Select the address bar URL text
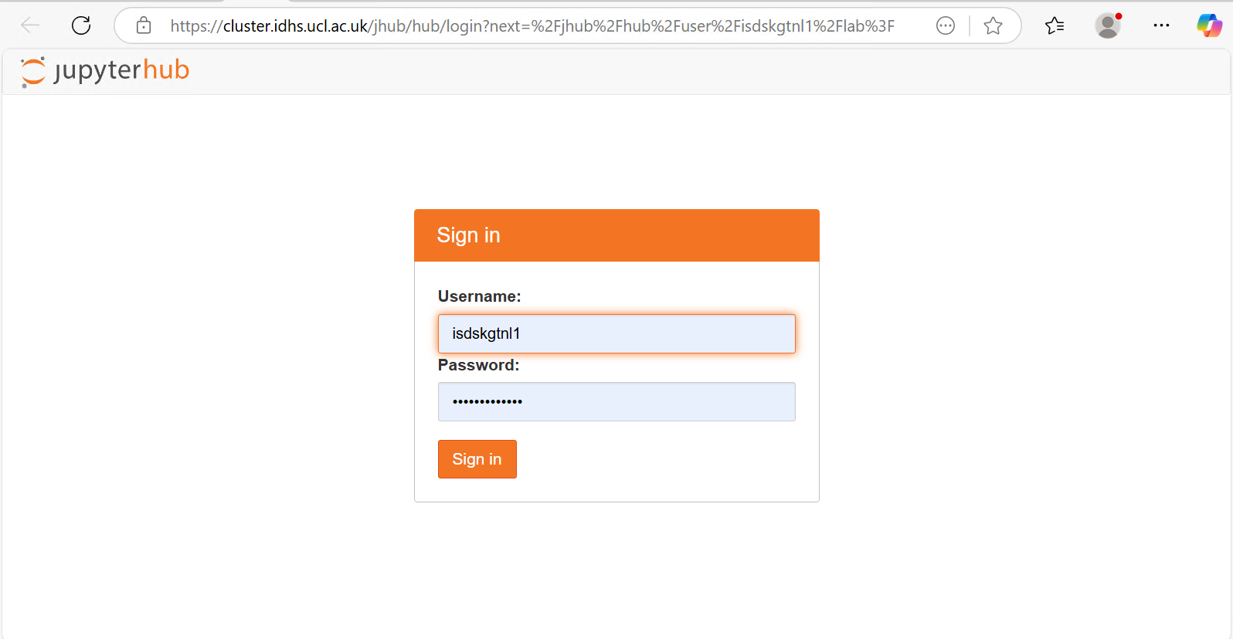 coord(533,25)
